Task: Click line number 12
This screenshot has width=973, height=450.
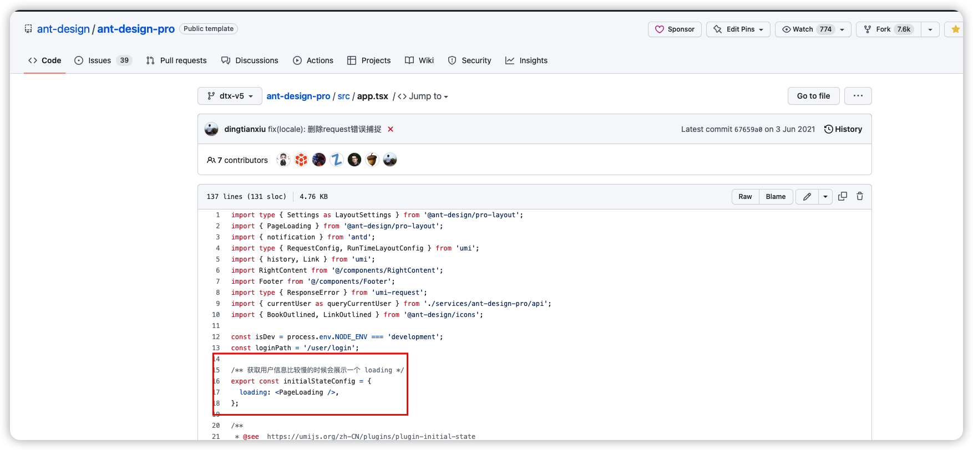Action: pos(216,337)
